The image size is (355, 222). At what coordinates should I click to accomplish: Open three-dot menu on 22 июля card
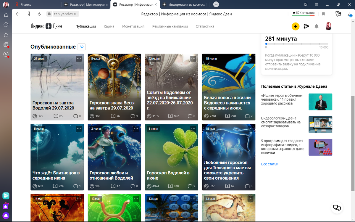pyautogui.click(x=193, y=59)
